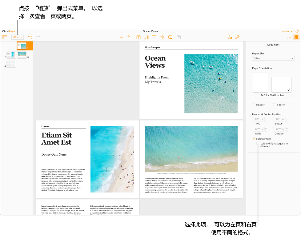
Task: Insert a shape from the toolbar
Action: [x=162, y=38]
